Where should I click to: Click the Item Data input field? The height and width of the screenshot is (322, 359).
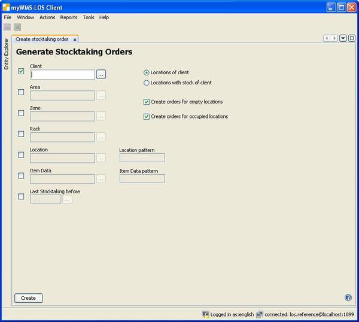62,178
